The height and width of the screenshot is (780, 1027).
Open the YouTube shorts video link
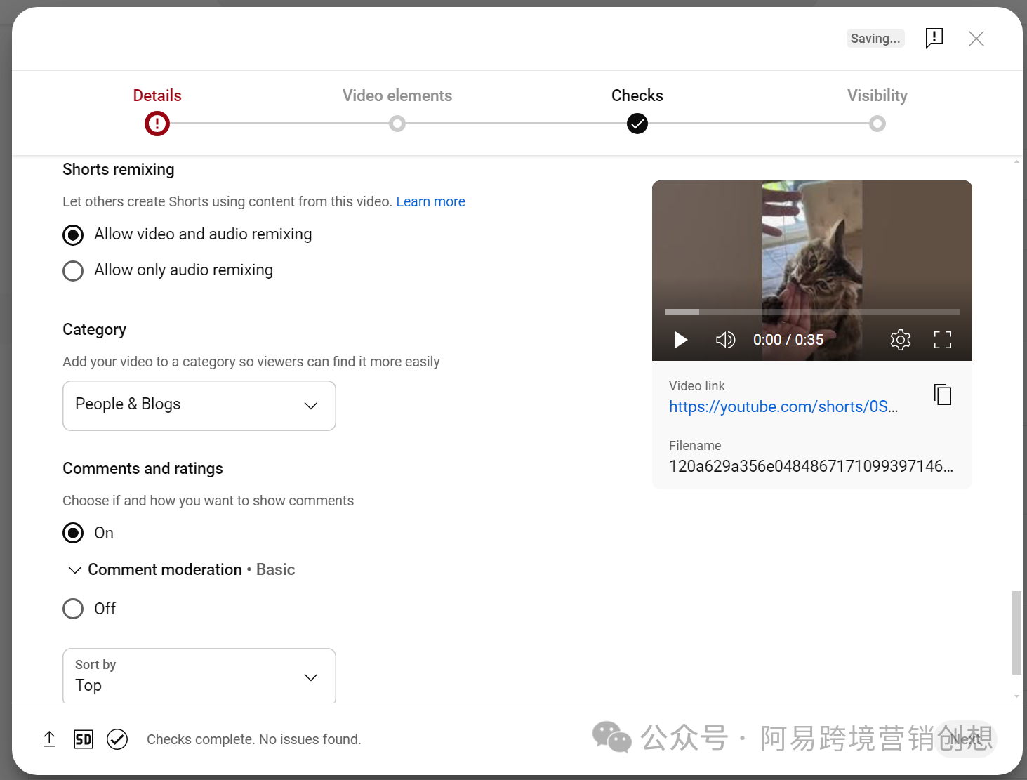(783, 407)
